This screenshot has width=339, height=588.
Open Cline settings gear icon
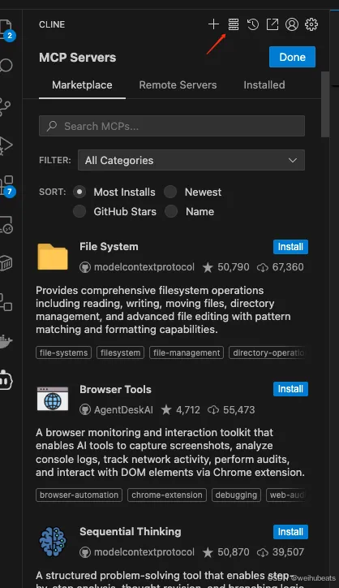[x=311, y=24]
